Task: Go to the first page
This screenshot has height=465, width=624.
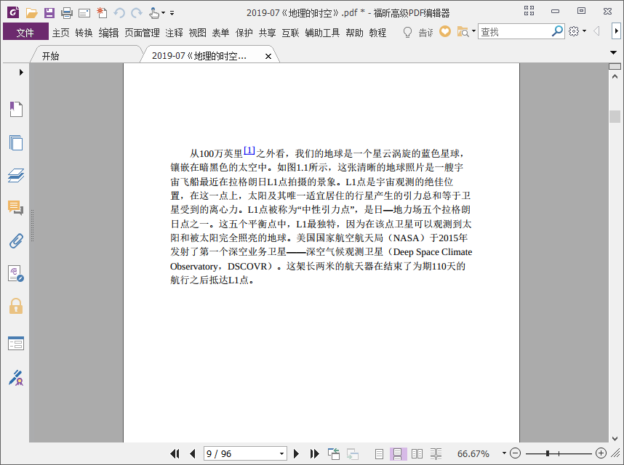Action: point(175,453)
